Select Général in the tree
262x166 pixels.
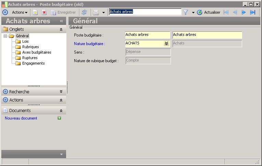tap(22, 36)
